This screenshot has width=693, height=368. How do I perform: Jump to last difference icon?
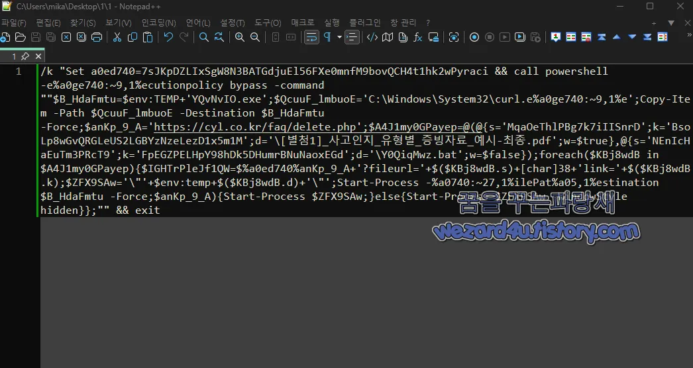[647, 37]
